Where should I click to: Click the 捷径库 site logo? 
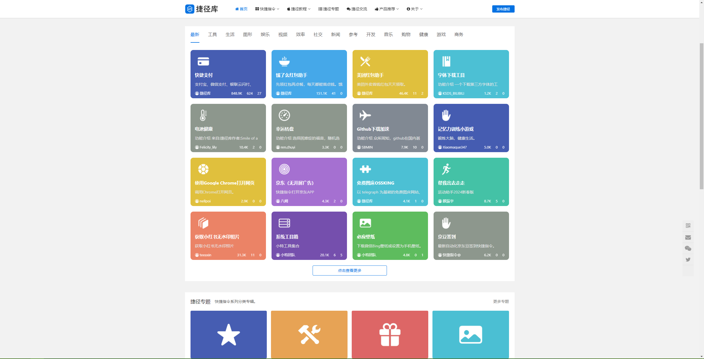[x=201, y=9]
